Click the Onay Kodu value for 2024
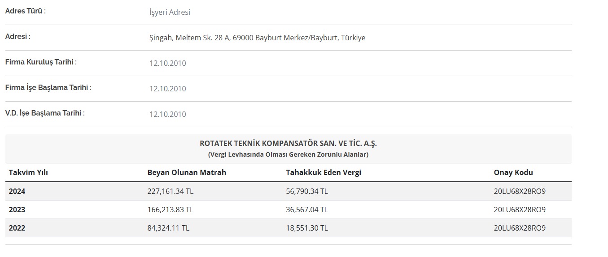 [520, 191]
